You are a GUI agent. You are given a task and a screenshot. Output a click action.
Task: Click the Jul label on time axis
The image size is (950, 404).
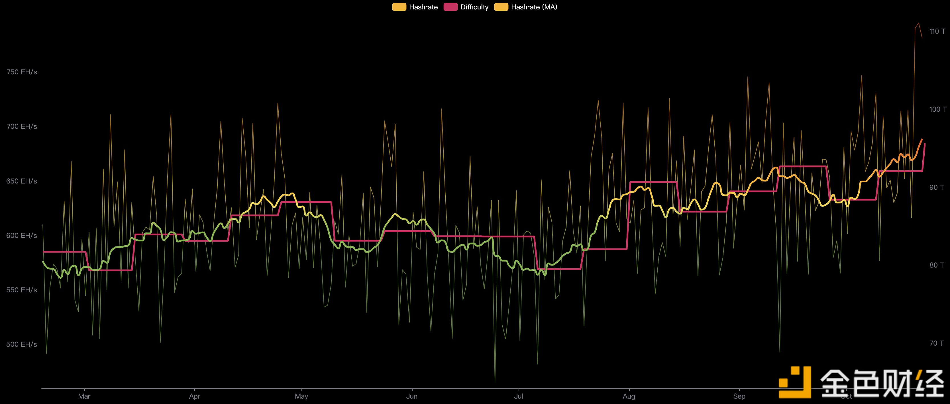(519, 396)
